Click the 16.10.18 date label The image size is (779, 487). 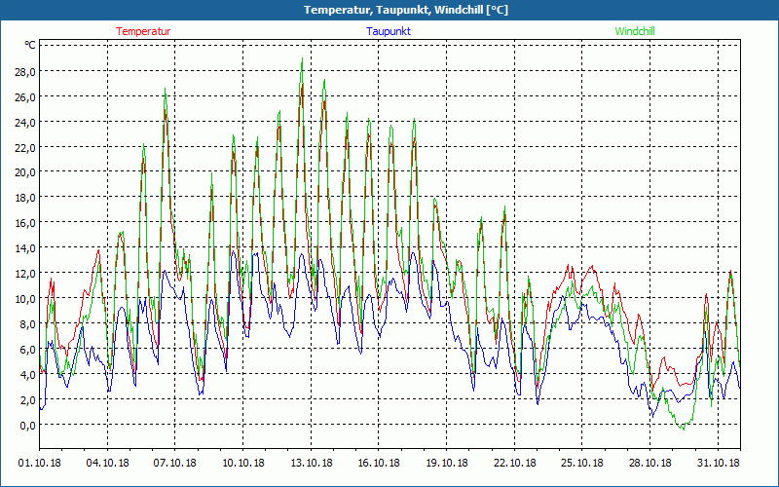coord(379,463)
